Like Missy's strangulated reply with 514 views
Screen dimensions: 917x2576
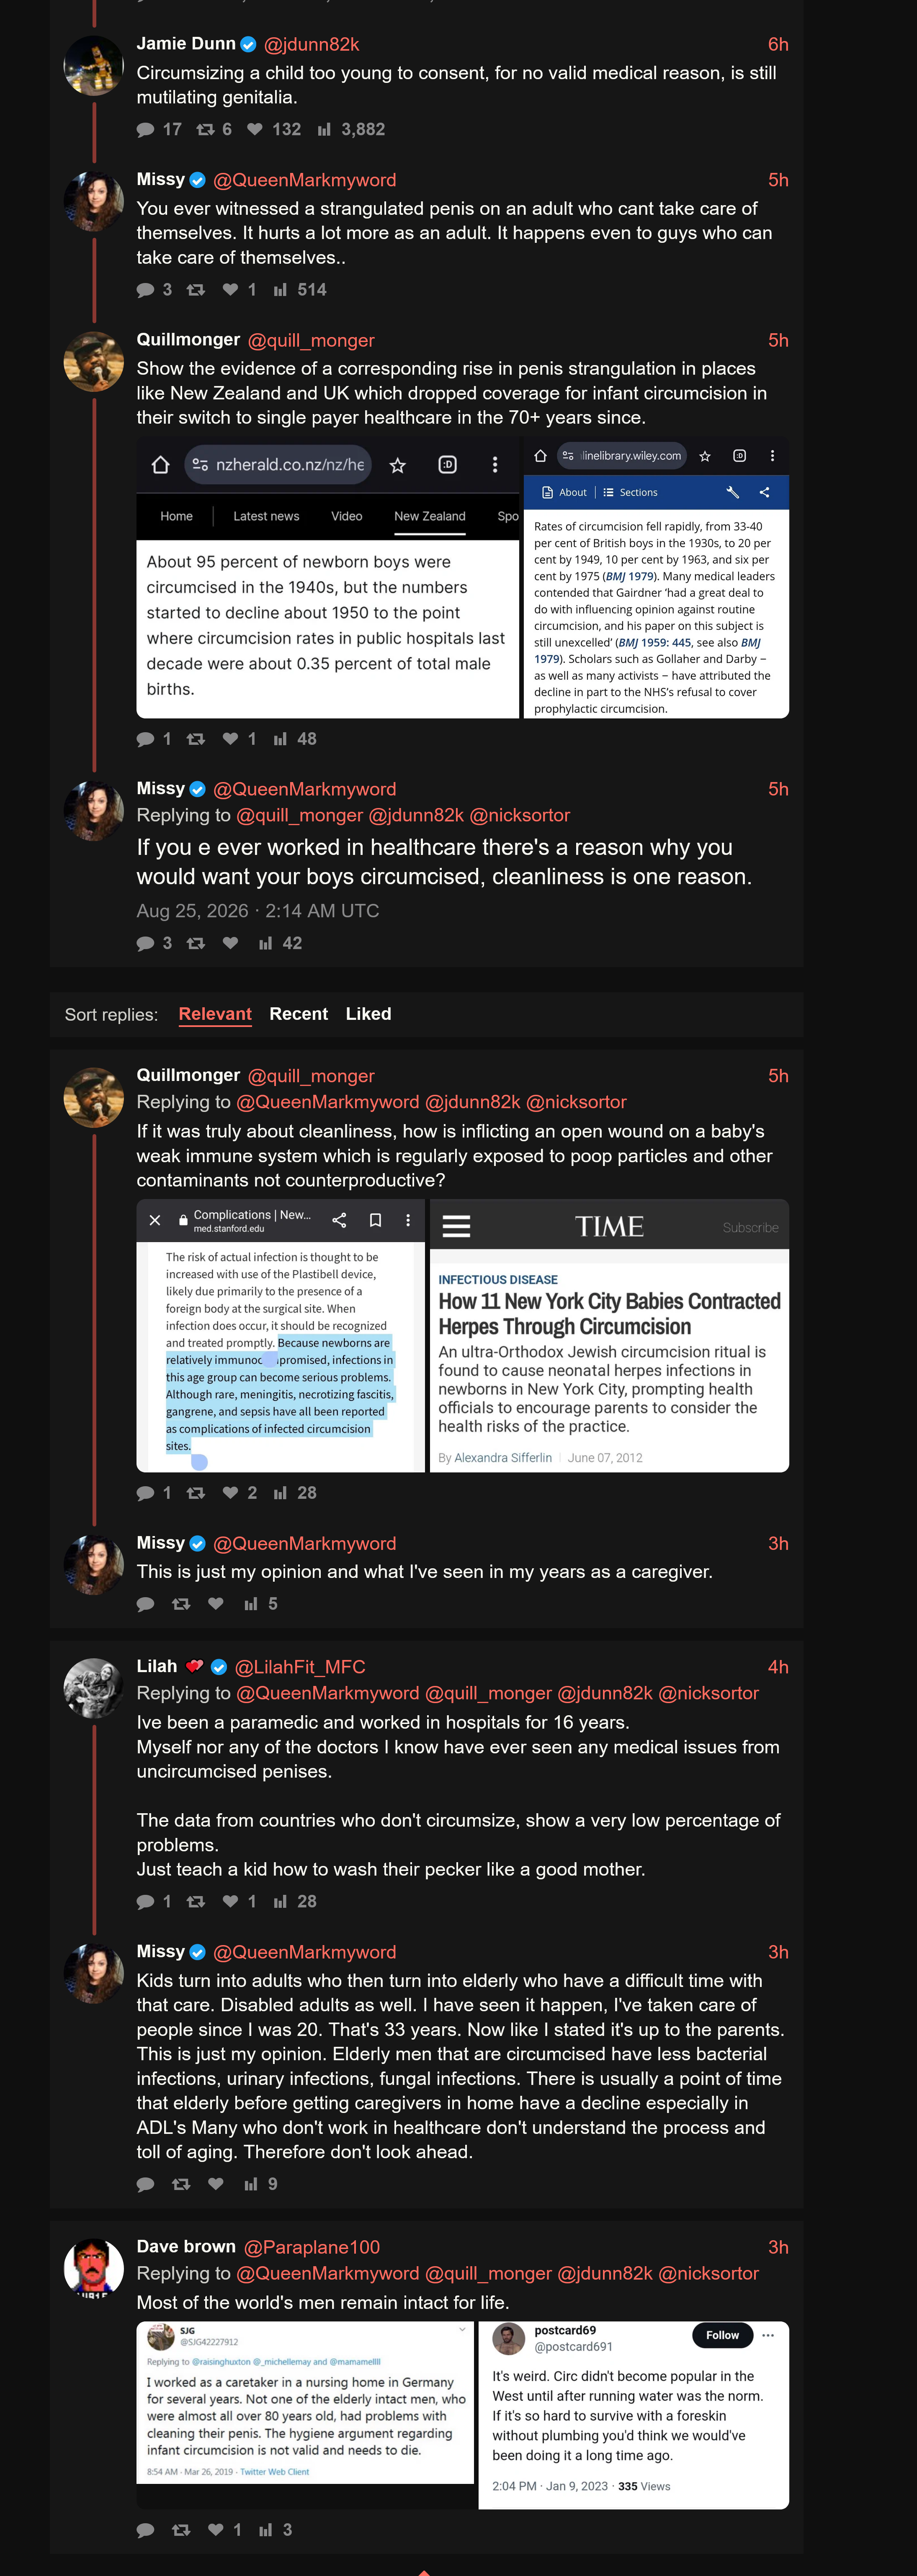click(x=239, y=290)
